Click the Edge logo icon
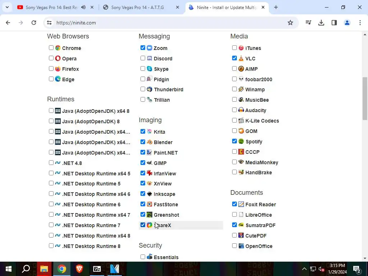The height and width of the screenshot is (276, 368). tap(58, 79)
